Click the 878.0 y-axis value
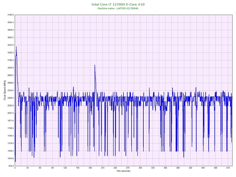236x177 pixels. [x=11, y=166]
